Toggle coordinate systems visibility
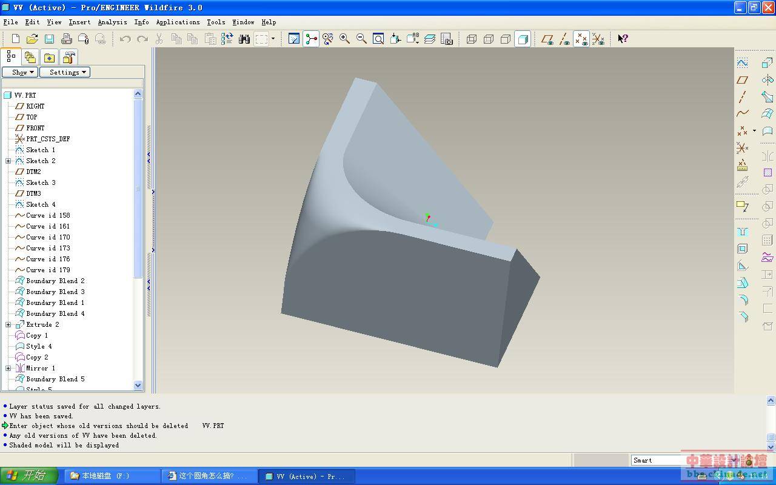Image resolution: width=776 pixels, height=485 pixels. (598, 39)
